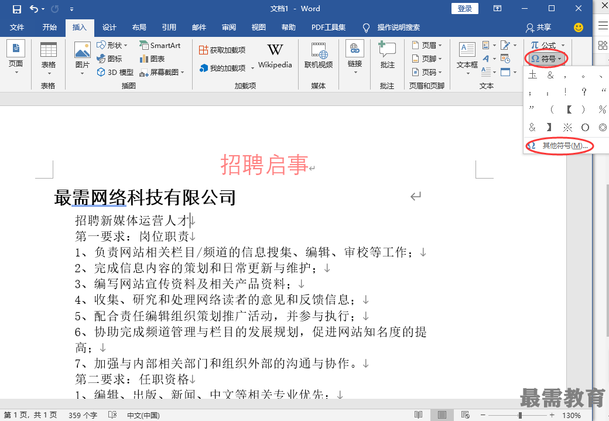609x421 pixels.
Task: Open the 屏幕截图 screenshot dropdown
Action: pyautogui.click(x=162, y=72)
